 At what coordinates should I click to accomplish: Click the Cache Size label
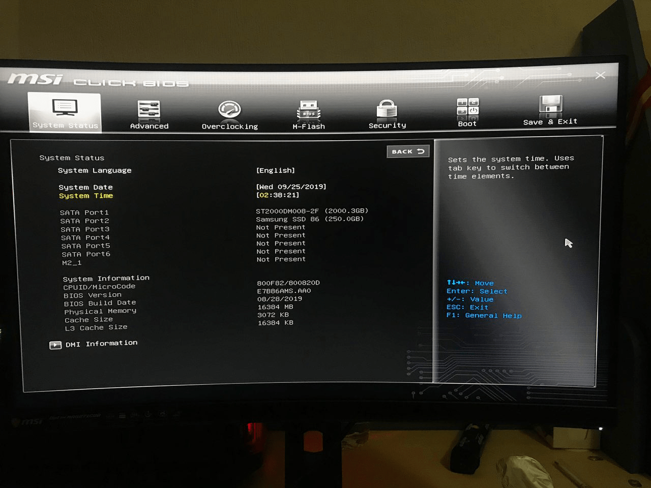coord(89,320)
